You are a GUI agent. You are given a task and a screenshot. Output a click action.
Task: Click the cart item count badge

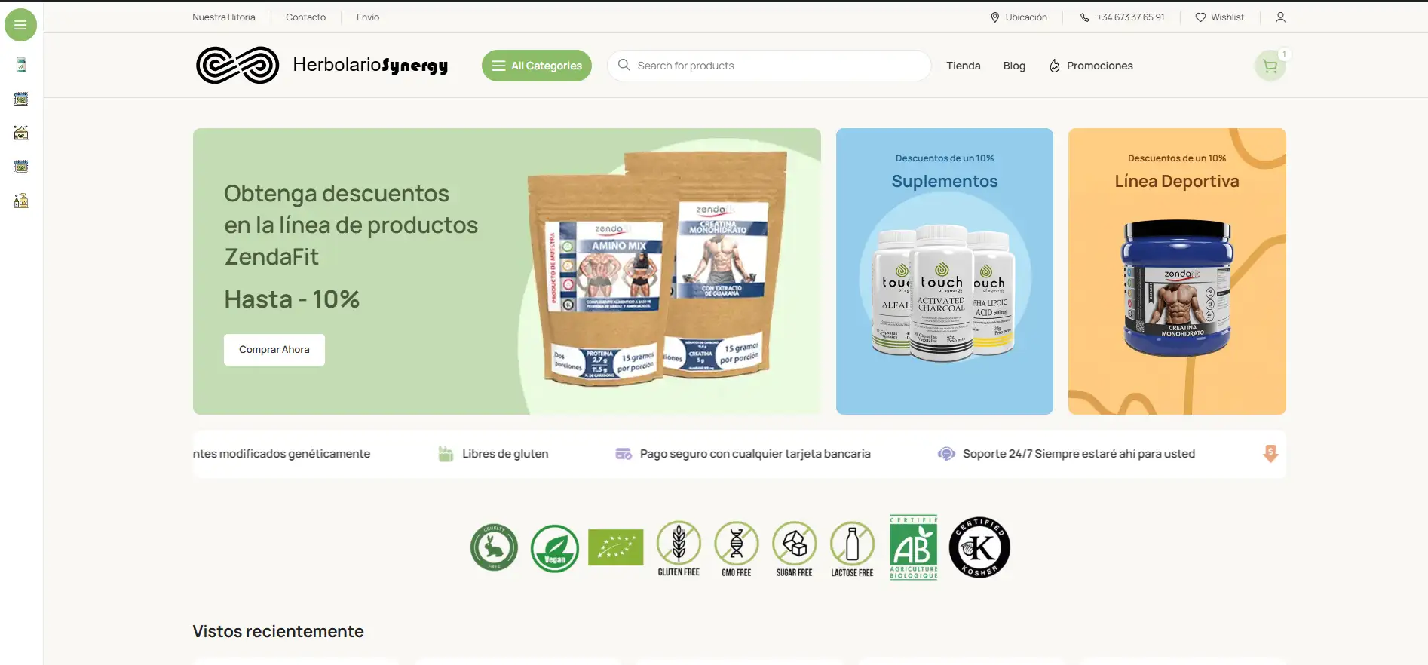1284,54
